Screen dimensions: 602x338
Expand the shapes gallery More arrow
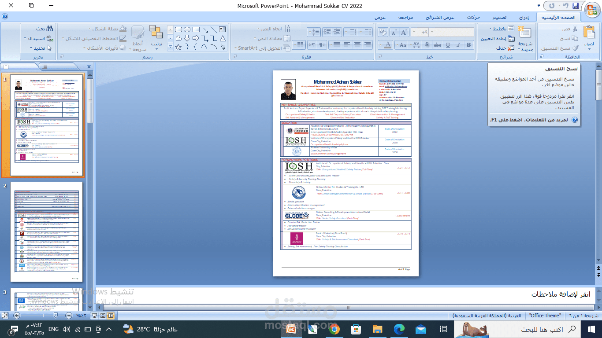tap(170, 47)
